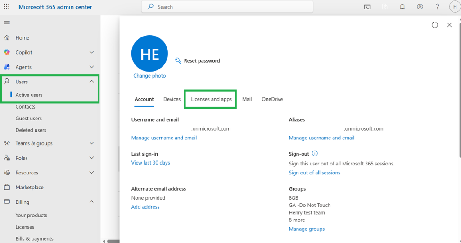Click the Manage groups link

point(307,229)
